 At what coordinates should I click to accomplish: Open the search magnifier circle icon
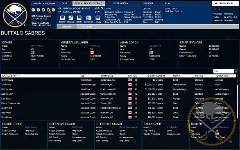tap(53, 10)
